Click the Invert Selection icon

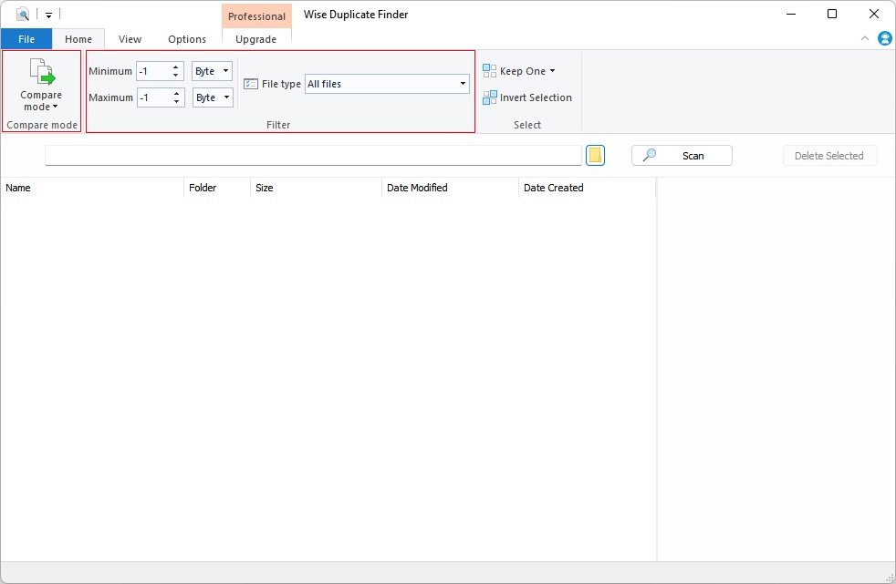488,97
